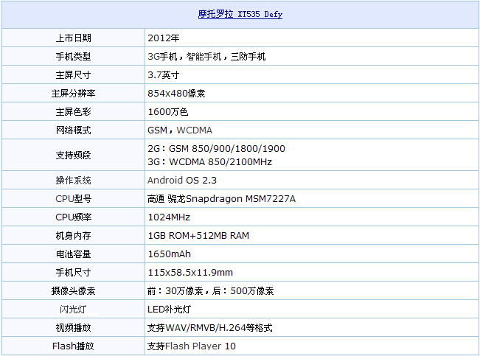This screenshot has height=356, width=480.
Task: Select the 3G：WCDMA 850/2100MHz frequency line
Action: coord(209,161)
